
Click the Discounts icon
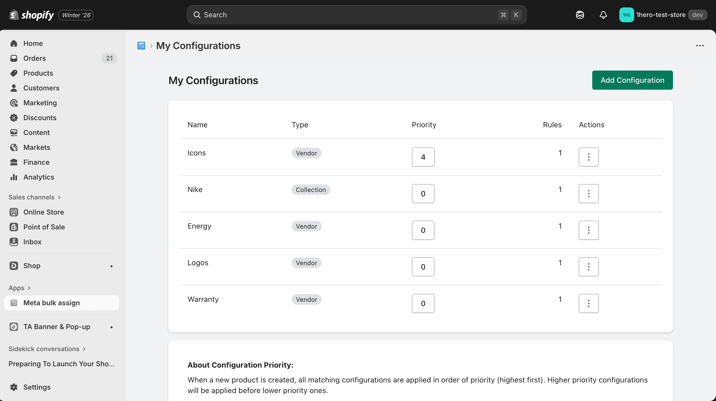coord(14,118)
